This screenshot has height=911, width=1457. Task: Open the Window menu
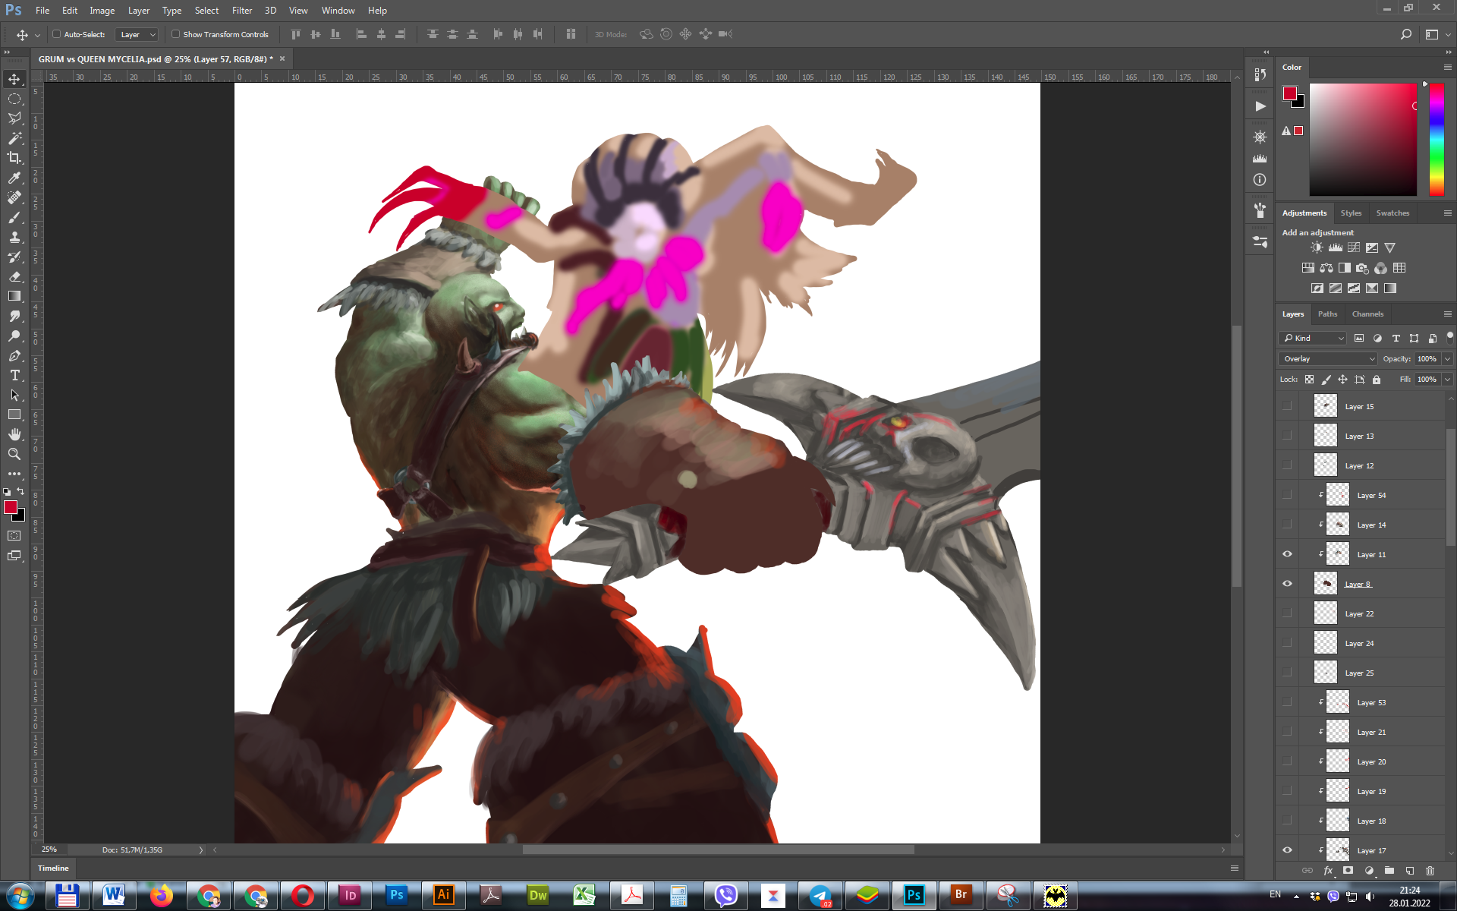pyautogui.click(x=338, y=11)
